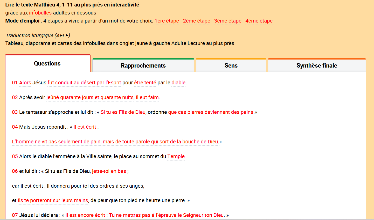Click jette-toi en bas in verse 06

[109, 171]
